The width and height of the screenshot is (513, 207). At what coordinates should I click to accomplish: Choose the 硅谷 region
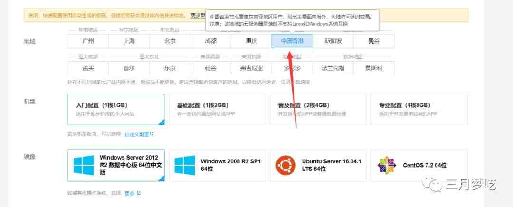(210, 68)
